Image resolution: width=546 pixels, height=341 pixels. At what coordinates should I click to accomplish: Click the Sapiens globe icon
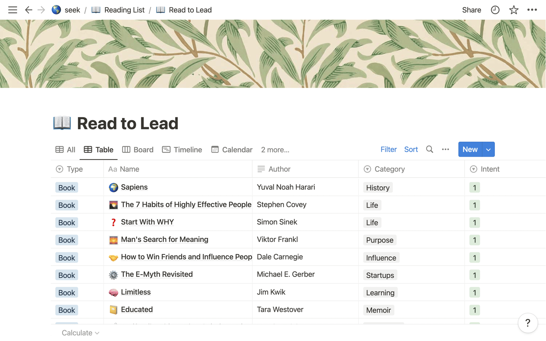click(113, 187)
